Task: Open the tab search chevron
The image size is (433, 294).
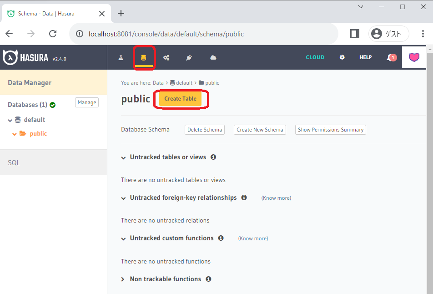Action: [x=361, y=7]
